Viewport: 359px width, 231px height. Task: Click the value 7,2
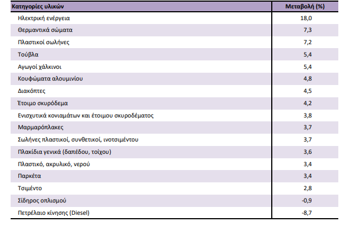click(308, 43)
